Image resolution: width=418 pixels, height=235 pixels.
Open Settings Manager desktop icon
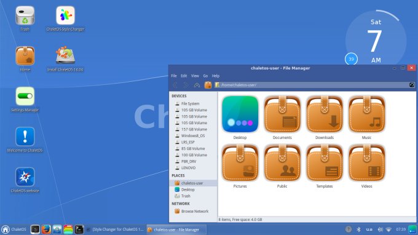pyautogui.click(x=25, y=99)
